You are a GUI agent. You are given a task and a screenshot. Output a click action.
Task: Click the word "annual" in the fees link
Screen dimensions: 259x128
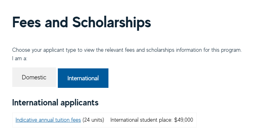[46, 120]
